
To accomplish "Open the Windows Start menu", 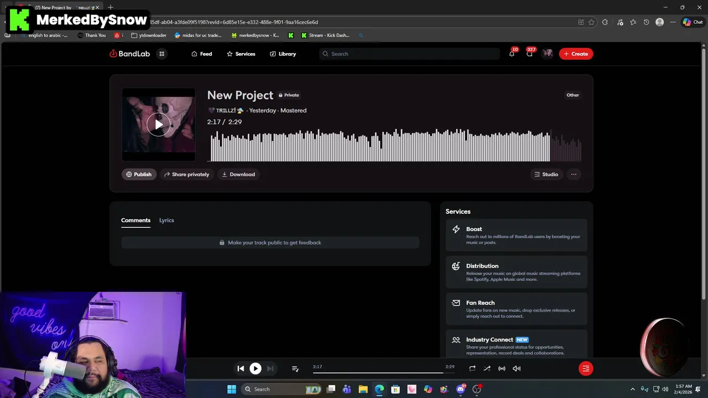I will tap(231, 389).
